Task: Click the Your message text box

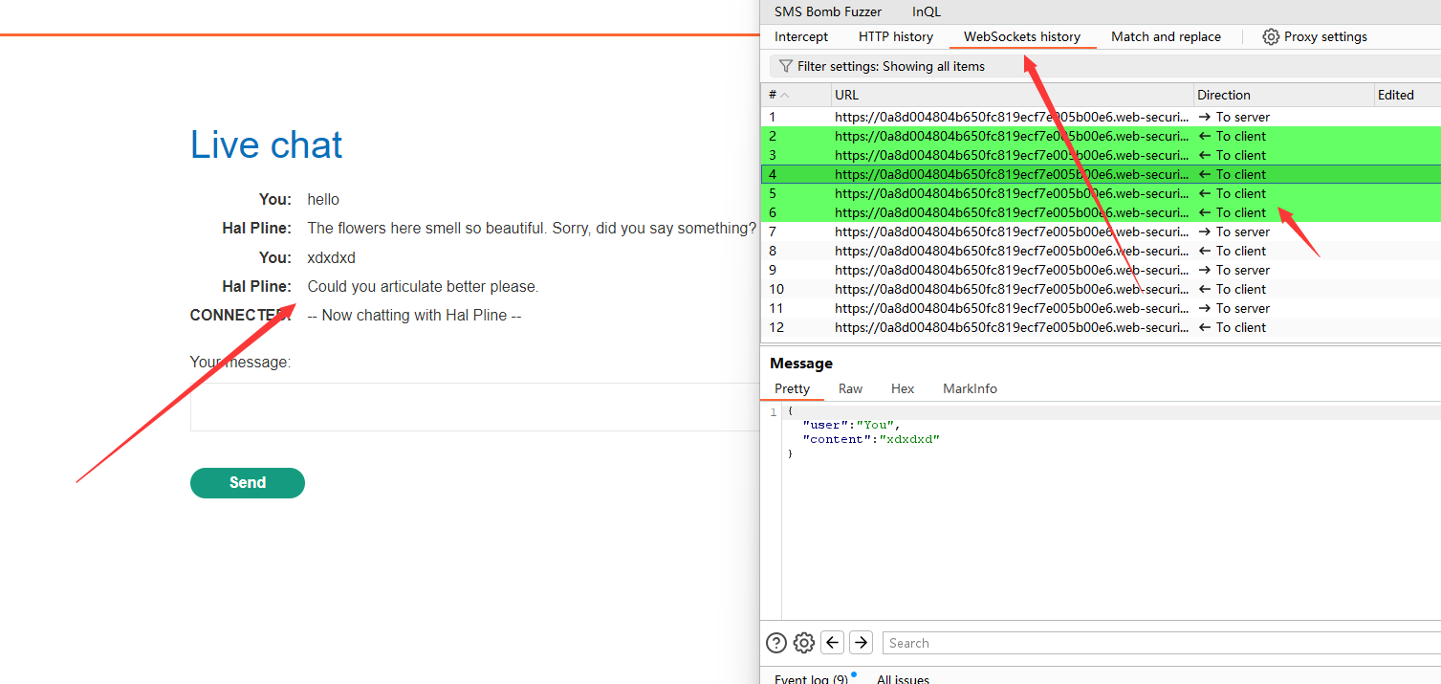Action: pos(474,408)
